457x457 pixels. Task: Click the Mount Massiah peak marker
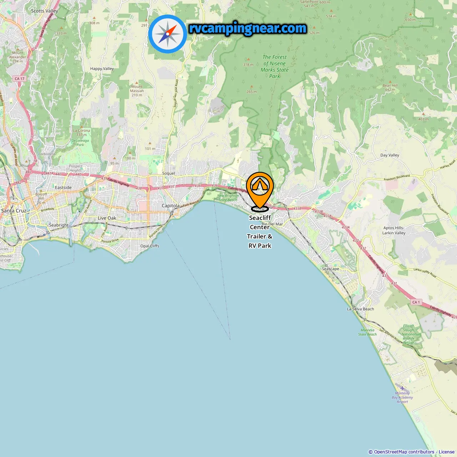point(137,82)
